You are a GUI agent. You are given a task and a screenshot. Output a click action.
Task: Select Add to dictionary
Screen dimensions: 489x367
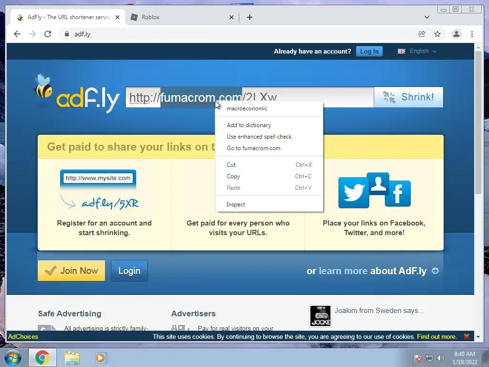[x=269, y=125]
